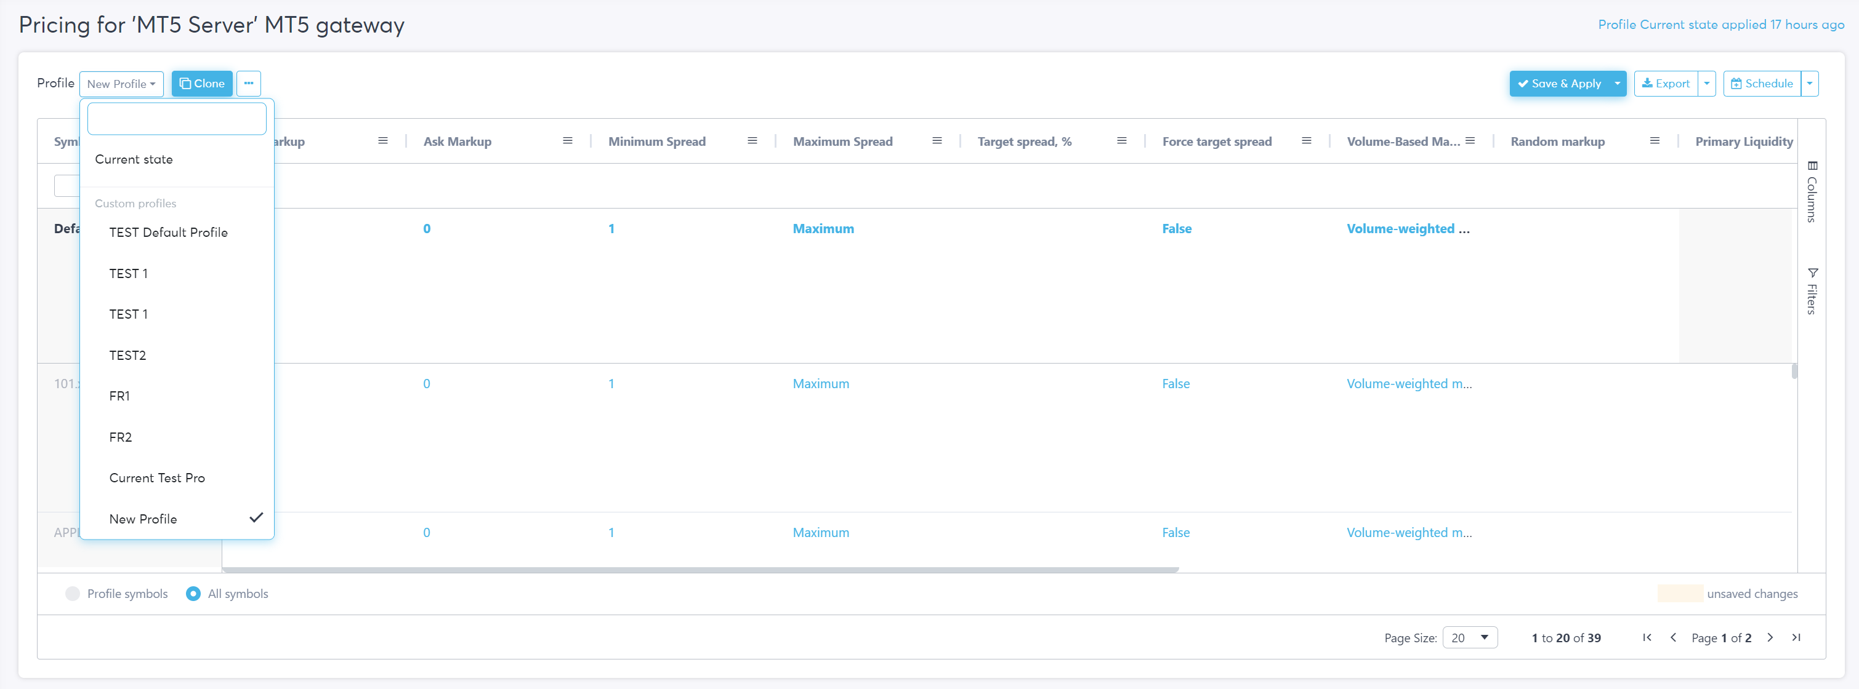The height and width of the screenshot is (689, 1859).
Task: Go to the next page arrow
Action: [x=1770, y=638]
